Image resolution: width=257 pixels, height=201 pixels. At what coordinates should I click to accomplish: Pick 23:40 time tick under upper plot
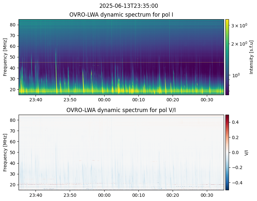pos(36,100)
